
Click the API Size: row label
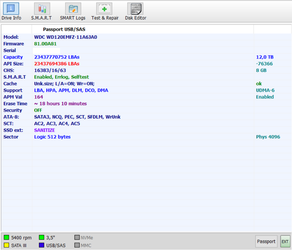coord(13,64)
